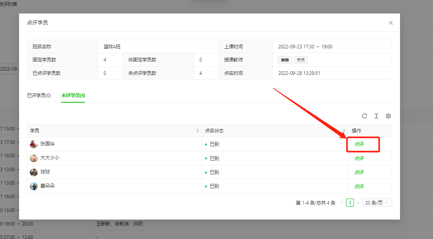Image resolution: width=433 pixels, height=239 pixels.
Task: Switch to 已评学员(0) tab
Action: click(39, 96)
